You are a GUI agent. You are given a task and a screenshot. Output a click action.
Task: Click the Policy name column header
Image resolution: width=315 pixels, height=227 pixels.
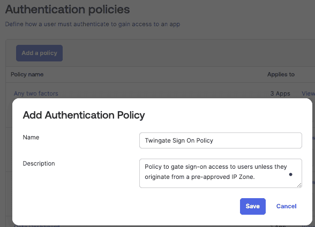27,75
